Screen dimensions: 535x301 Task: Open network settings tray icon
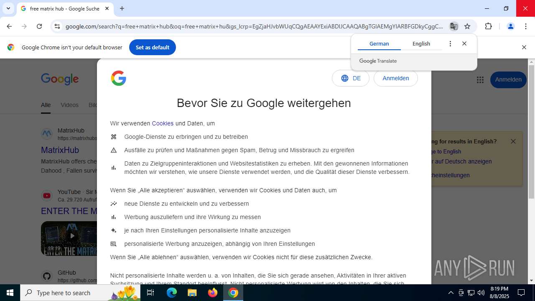pyautogui.click(x=471, y=293)
